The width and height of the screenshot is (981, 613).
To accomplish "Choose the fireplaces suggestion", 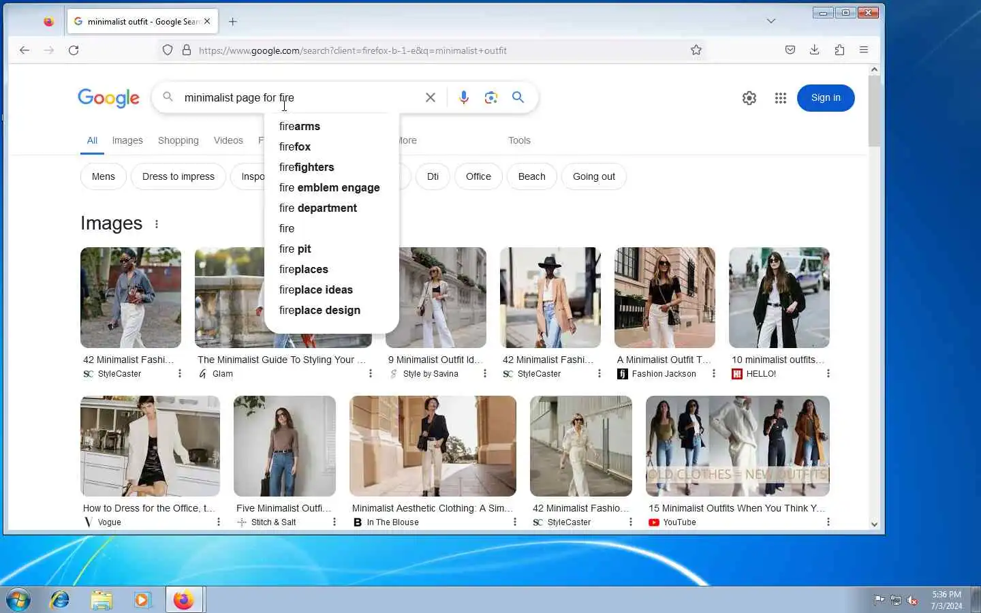I will pyautogui.click(x=331, y=269).
